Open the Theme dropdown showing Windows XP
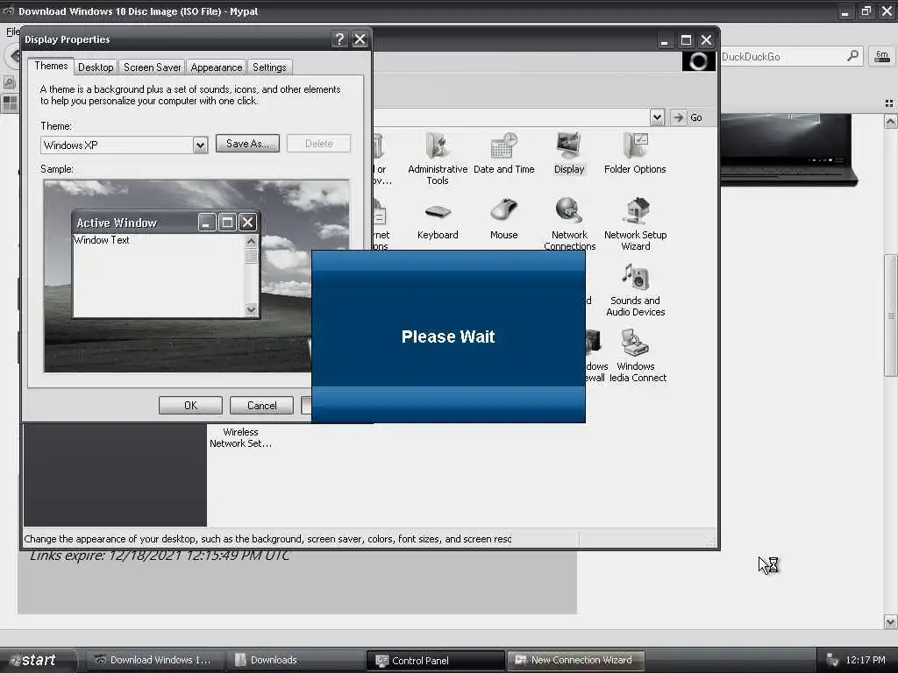Viewport: 898px width, 673px height. pyautogui.click(x=124, y=145)
